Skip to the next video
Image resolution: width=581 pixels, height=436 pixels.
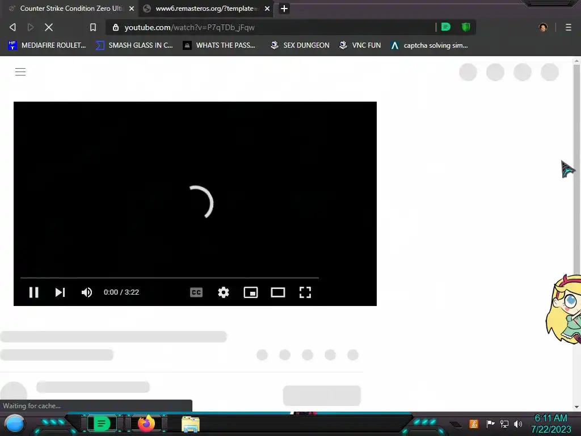point(60,292)
